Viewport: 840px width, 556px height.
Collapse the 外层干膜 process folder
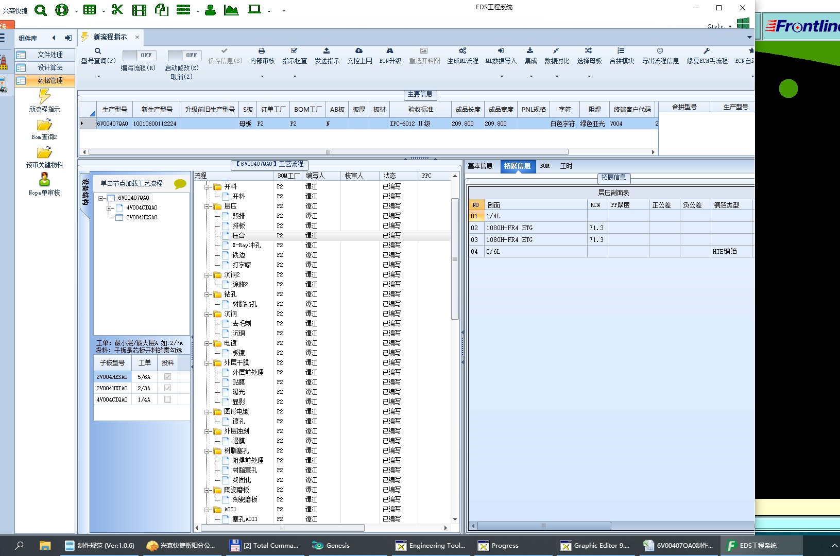[207, 363]
